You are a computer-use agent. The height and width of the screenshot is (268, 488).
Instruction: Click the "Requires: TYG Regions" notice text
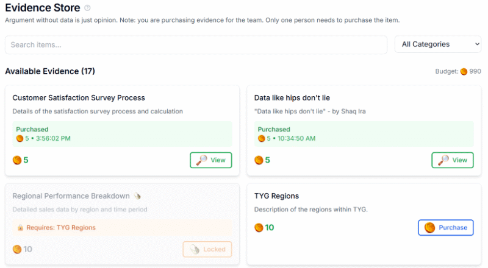click(61, 228)
